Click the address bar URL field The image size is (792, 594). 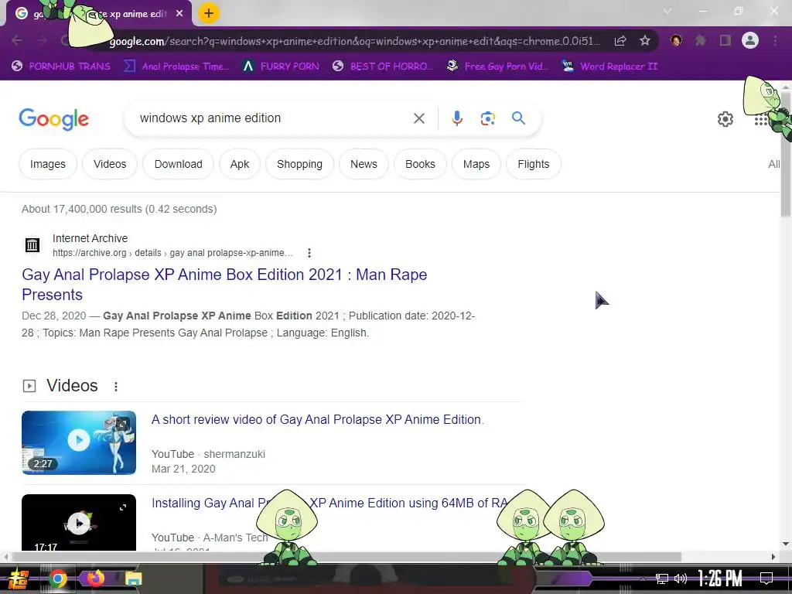coord(353,41)
